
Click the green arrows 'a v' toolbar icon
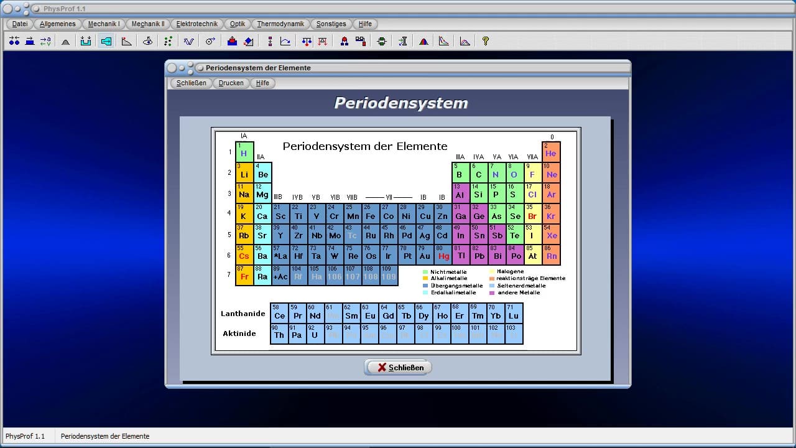click(x=45, y=41)
